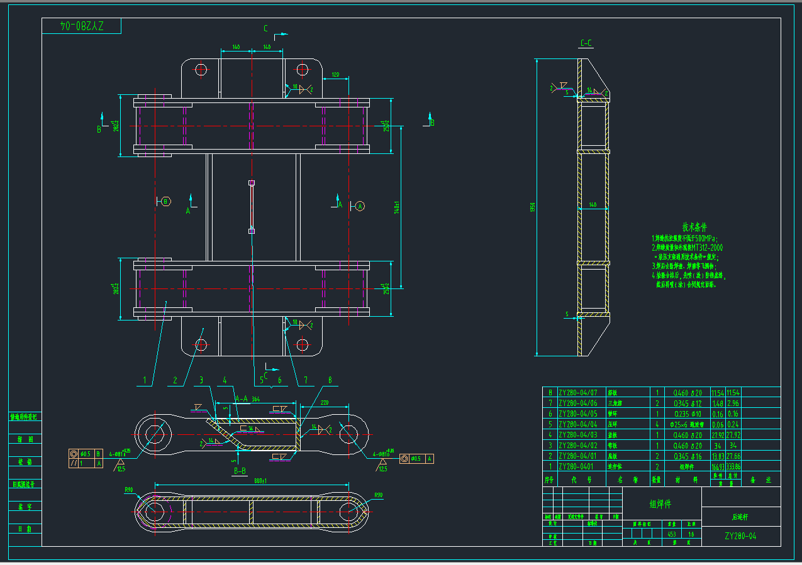802x565 pixels.
Task: Click the part code ZY280-04/05 cell
Action: coord(581,414)
